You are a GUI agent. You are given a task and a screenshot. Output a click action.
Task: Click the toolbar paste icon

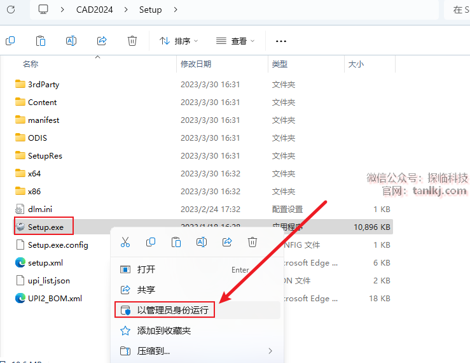[x=41, y=41]
